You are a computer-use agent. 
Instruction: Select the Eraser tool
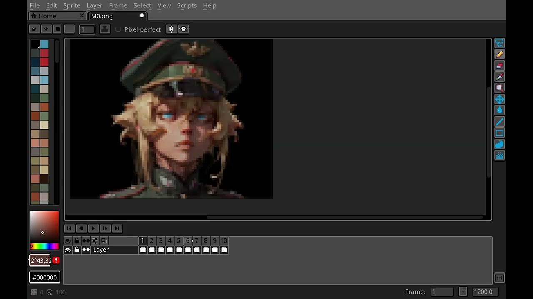[x=499, y=66]
